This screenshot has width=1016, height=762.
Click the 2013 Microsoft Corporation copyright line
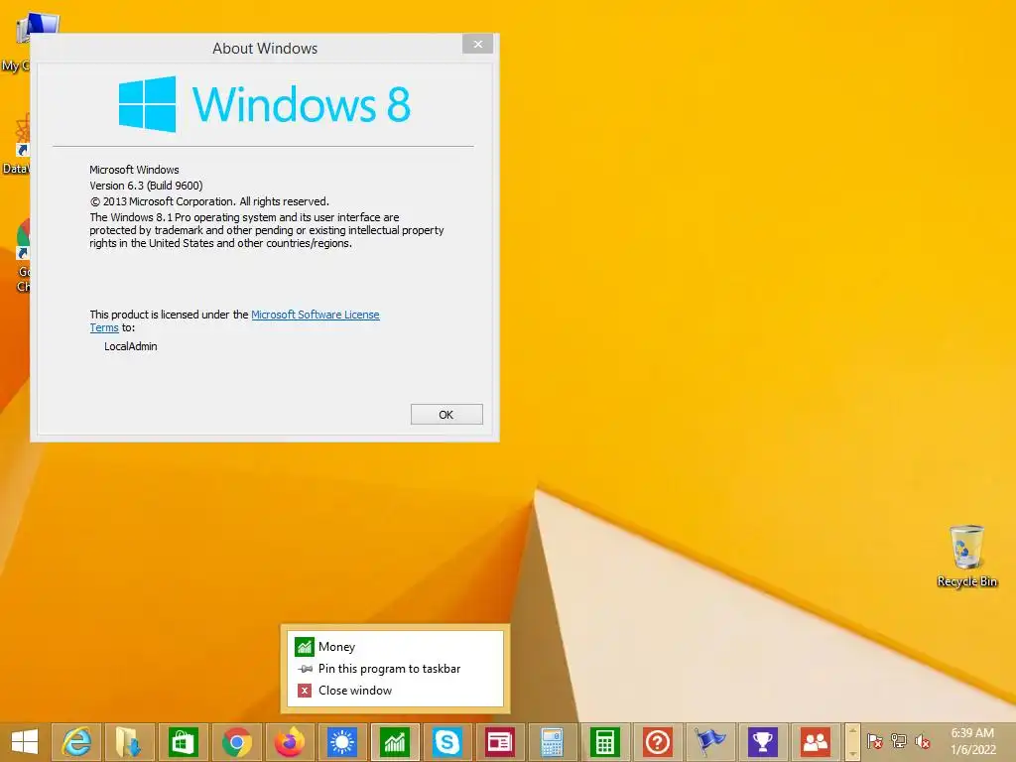[209, 201]
